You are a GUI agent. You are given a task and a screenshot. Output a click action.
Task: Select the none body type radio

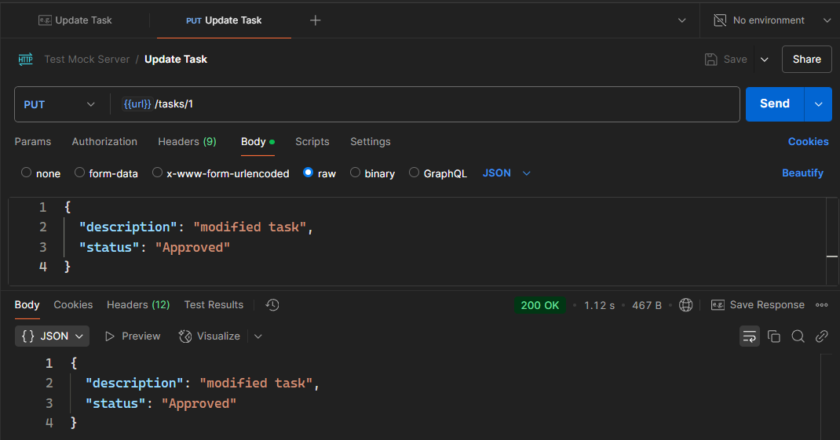27,173
